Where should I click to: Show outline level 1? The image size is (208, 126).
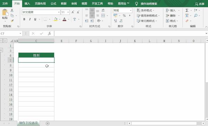pyautogui.click(x=1, y=41)
